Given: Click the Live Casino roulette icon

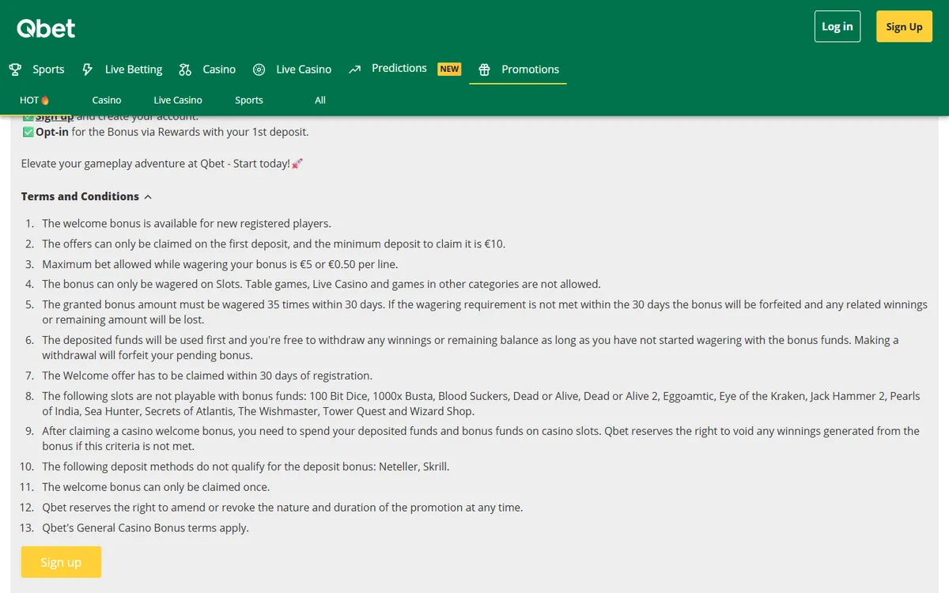Looking at the screenshot, I should coord(259,70).
